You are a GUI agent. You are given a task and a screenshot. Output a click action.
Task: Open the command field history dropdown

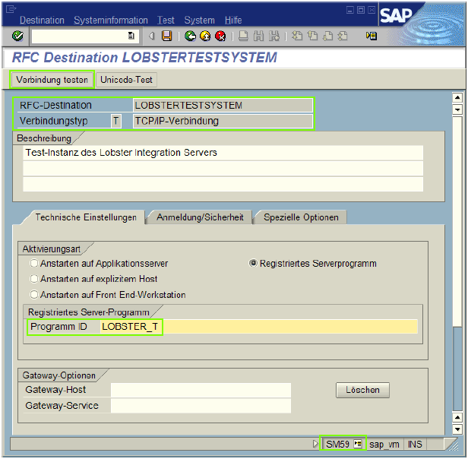(131, 36)
